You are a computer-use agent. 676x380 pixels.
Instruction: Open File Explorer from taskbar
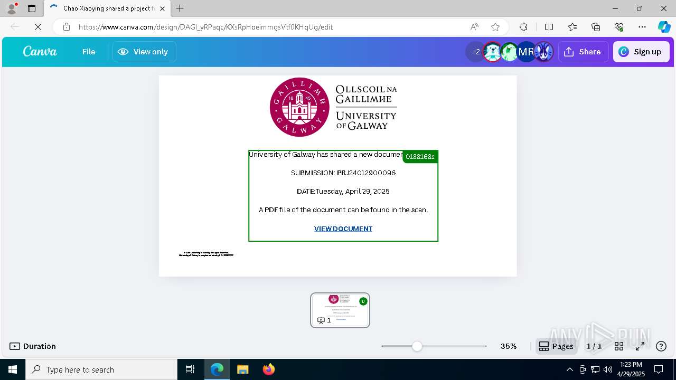tap(242, 369)
